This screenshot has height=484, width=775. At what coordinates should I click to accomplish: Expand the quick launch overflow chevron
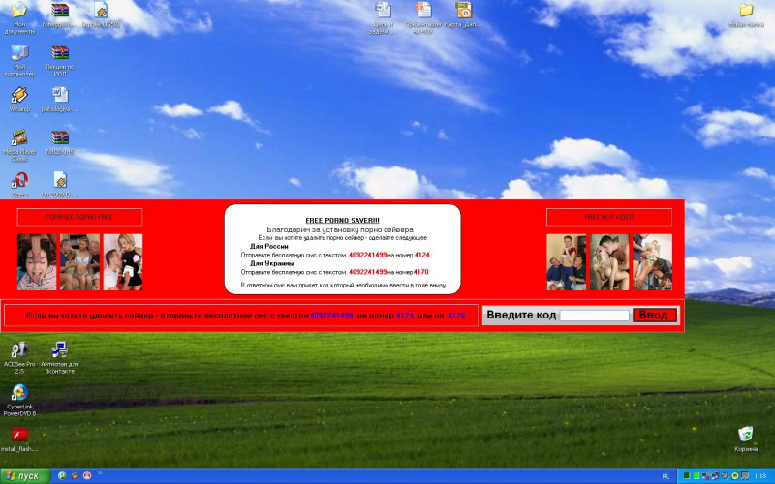tap(100, 473)
